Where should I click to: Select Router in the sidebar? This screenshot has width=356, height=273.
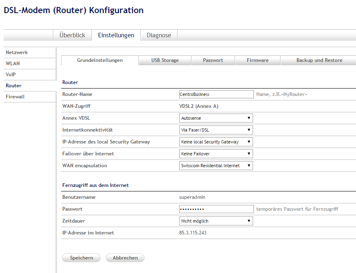pyautogui.click(x=14, y=86)
